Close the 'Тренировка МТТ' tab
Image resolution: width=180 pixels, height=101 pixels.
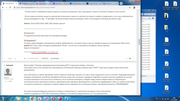tap(16, 3)
